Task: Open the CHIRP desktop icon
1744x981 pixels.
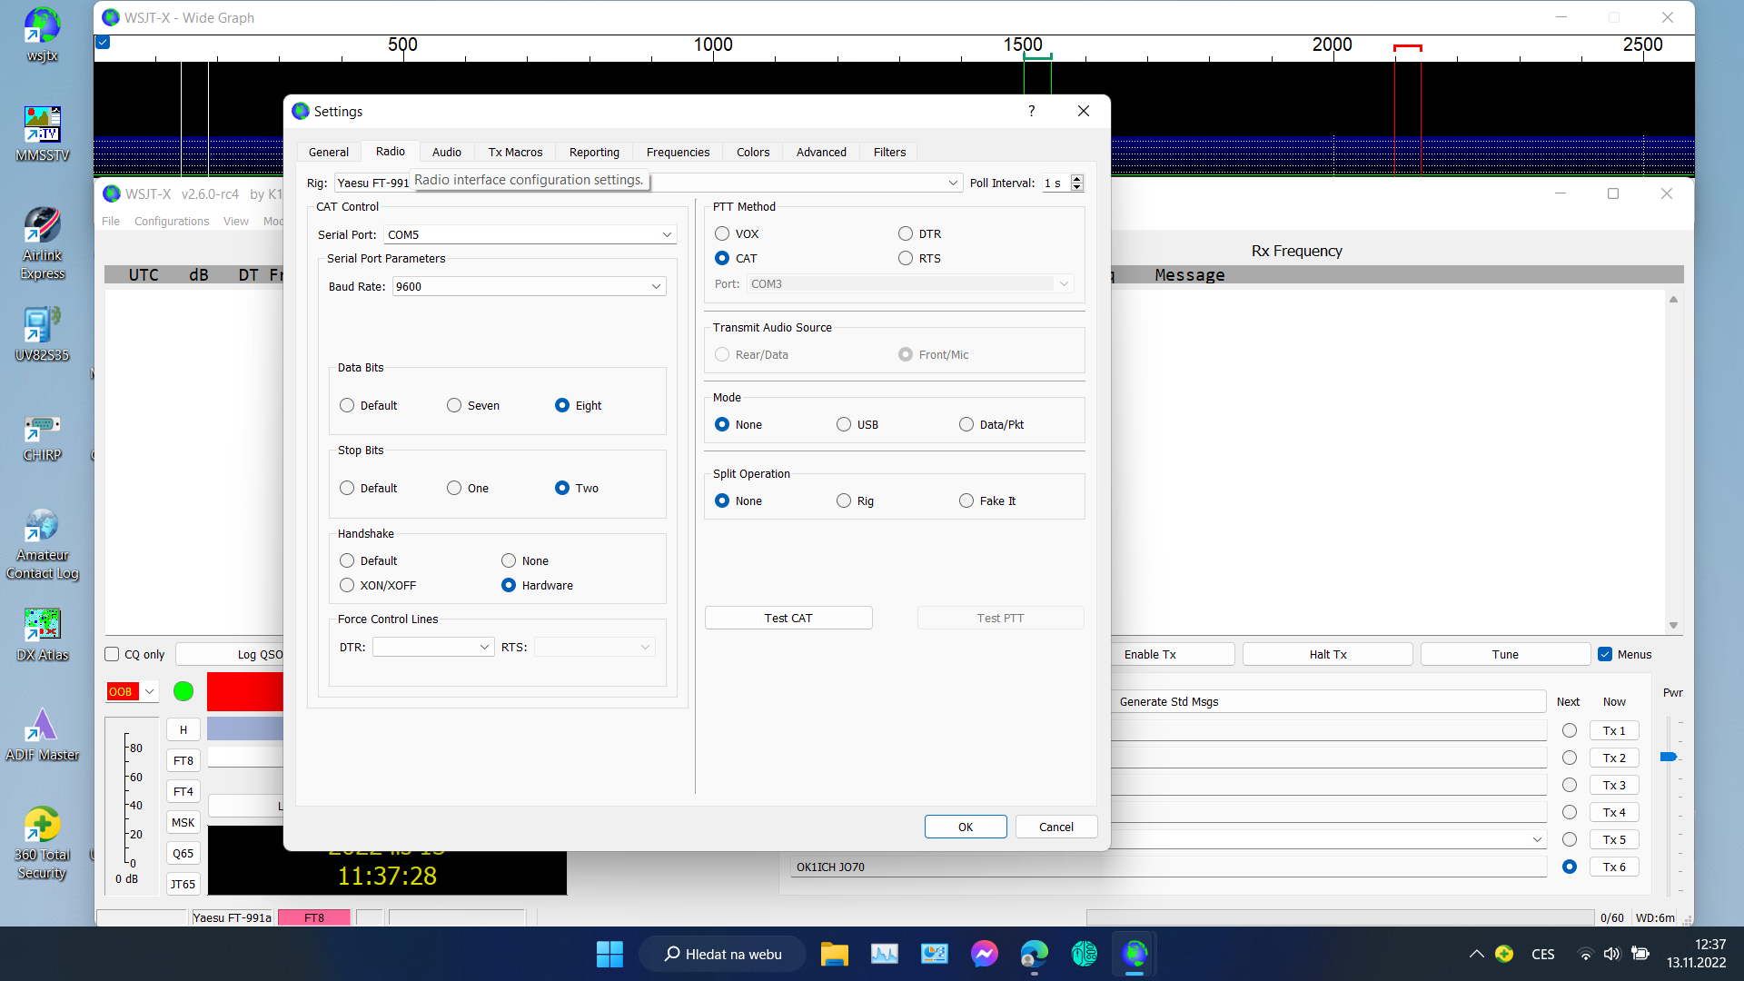Action: pyautogui.click(x=42, y=429)
